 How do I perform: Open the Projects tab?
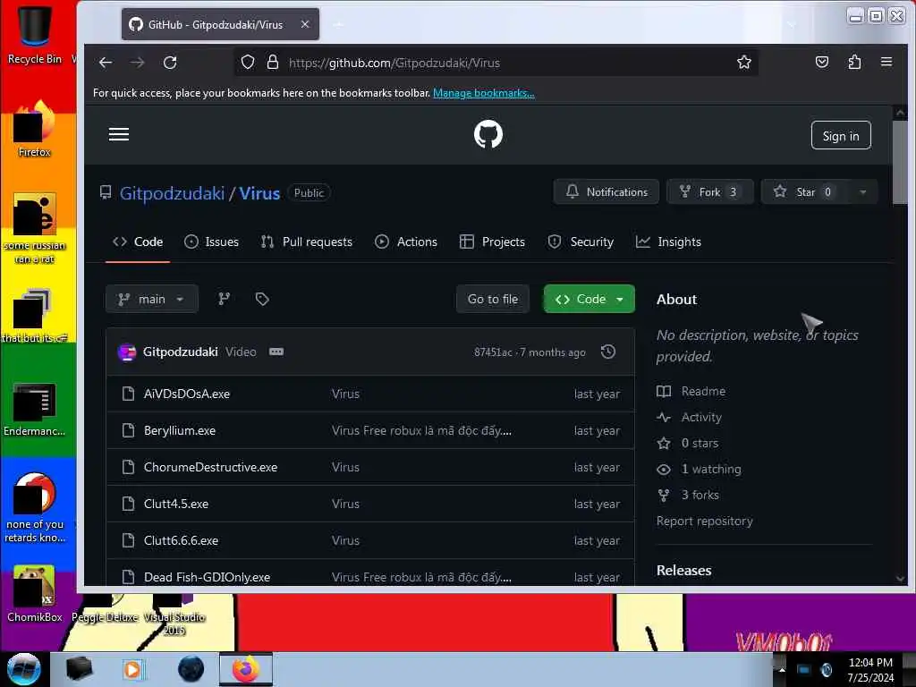[x=493, y=242]
